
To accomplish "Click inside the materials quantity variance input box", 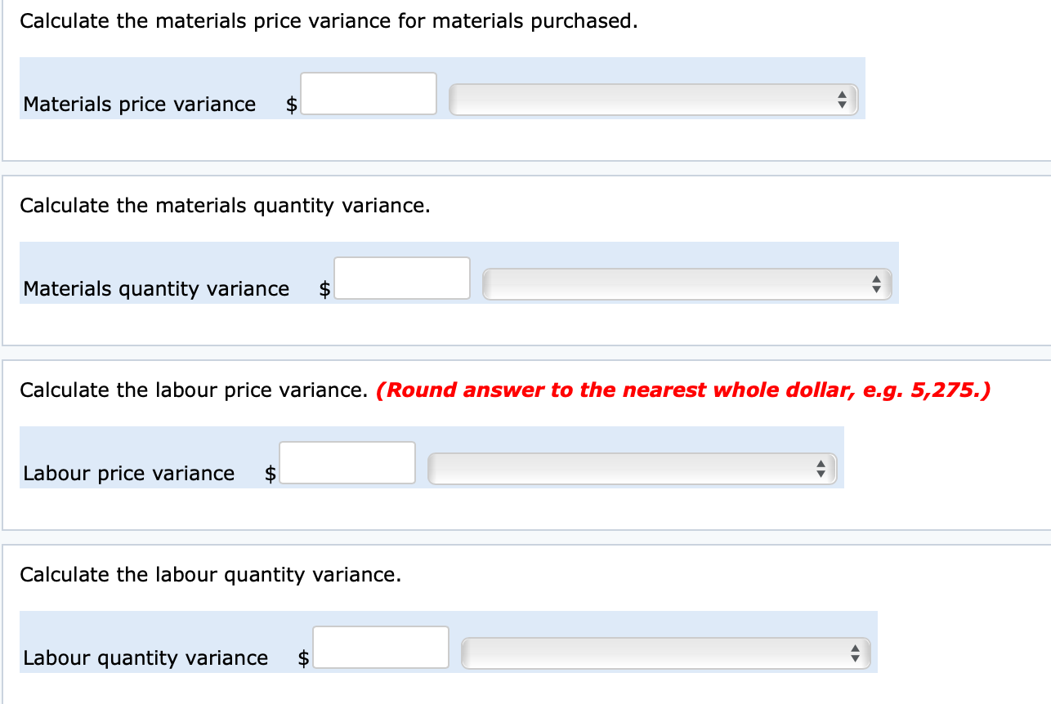I will (402, 278).
